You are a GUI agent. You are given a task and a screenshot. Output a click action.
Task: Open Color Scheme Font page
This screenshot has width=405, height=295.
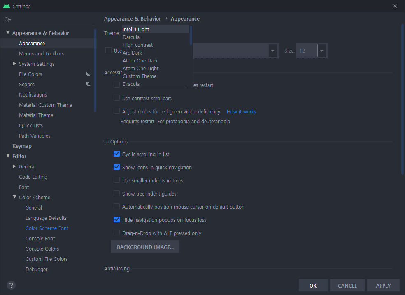click(47, 228)
